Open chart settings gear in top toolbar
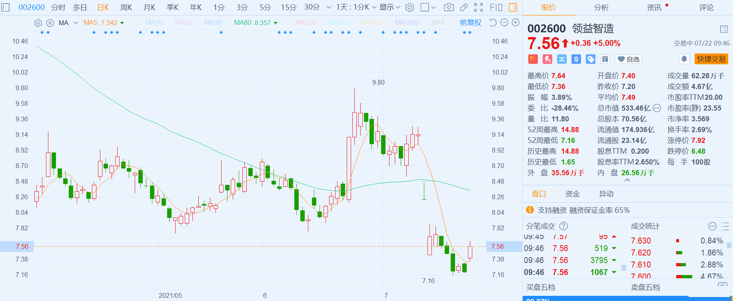733x301 pixels. coord(409,7)
